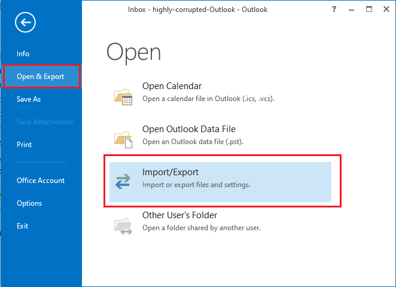Screen dimensions: 396x287
Task: Click the back arrow circle icon
Action: click(25, 22)
